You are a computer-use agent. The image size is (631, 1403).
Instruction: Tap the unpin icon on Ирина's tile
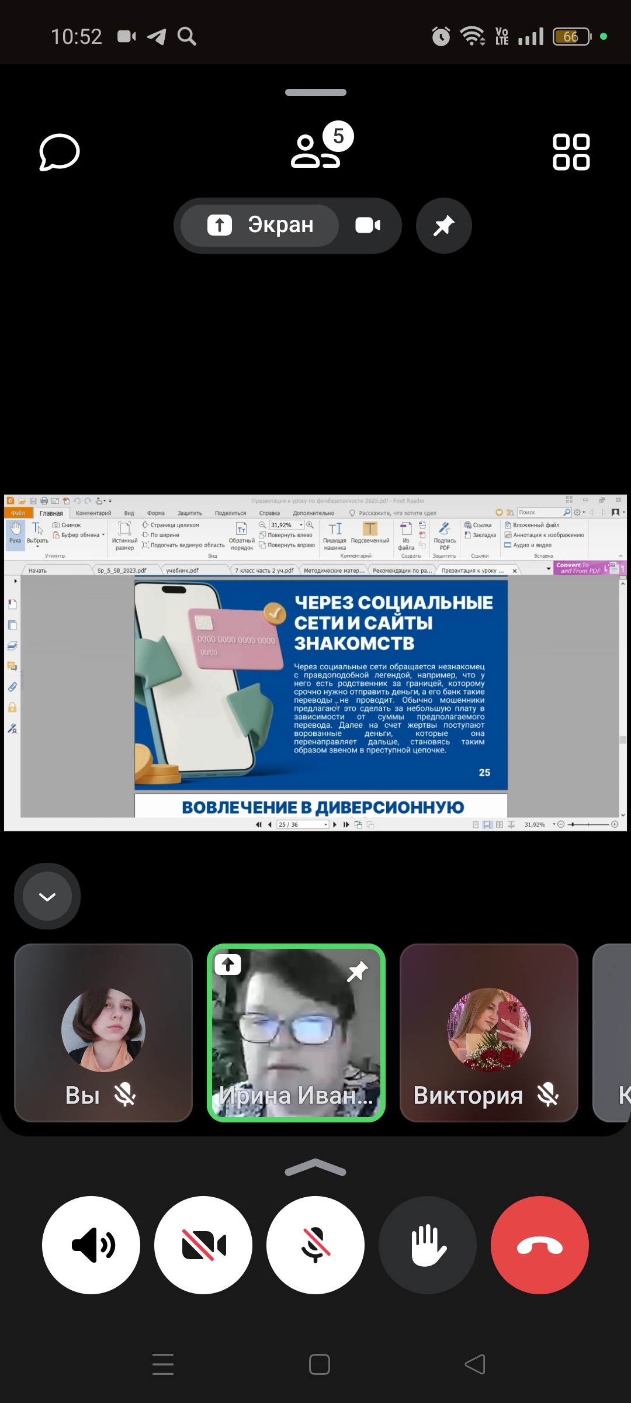pyautogui.click(x=358, y=971)
